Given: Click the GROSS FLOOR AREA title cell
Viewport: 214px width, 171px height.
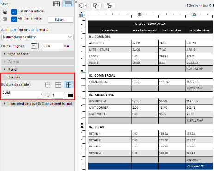Looking at the screenshot, I should click(150, 24).
